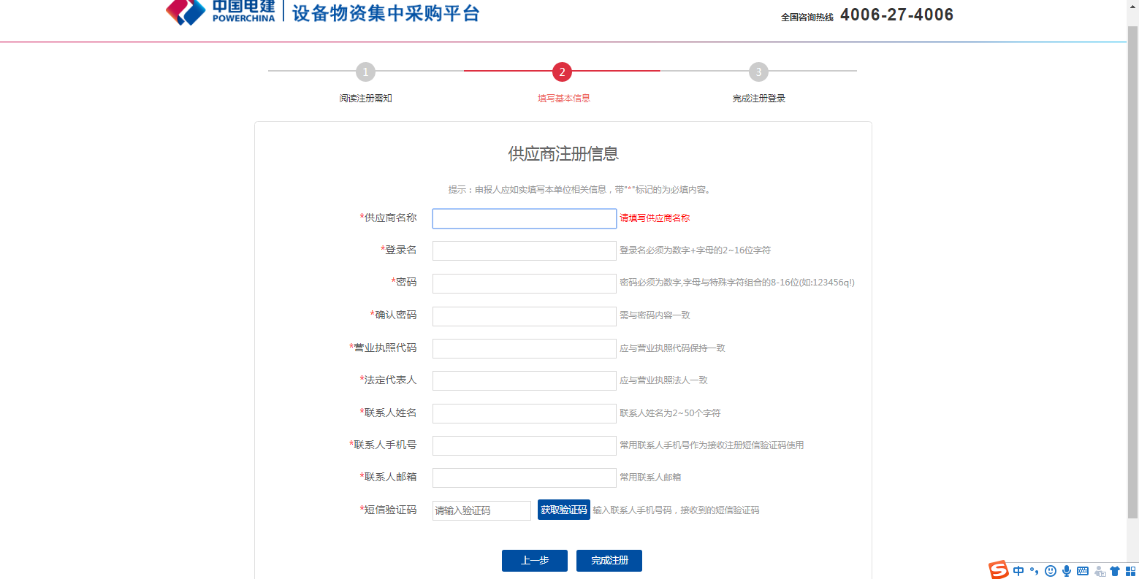The height and width of the screenshot is (579, 1139).
Task: Click the 获取验证码 button
Action: (x=564, y=510)
